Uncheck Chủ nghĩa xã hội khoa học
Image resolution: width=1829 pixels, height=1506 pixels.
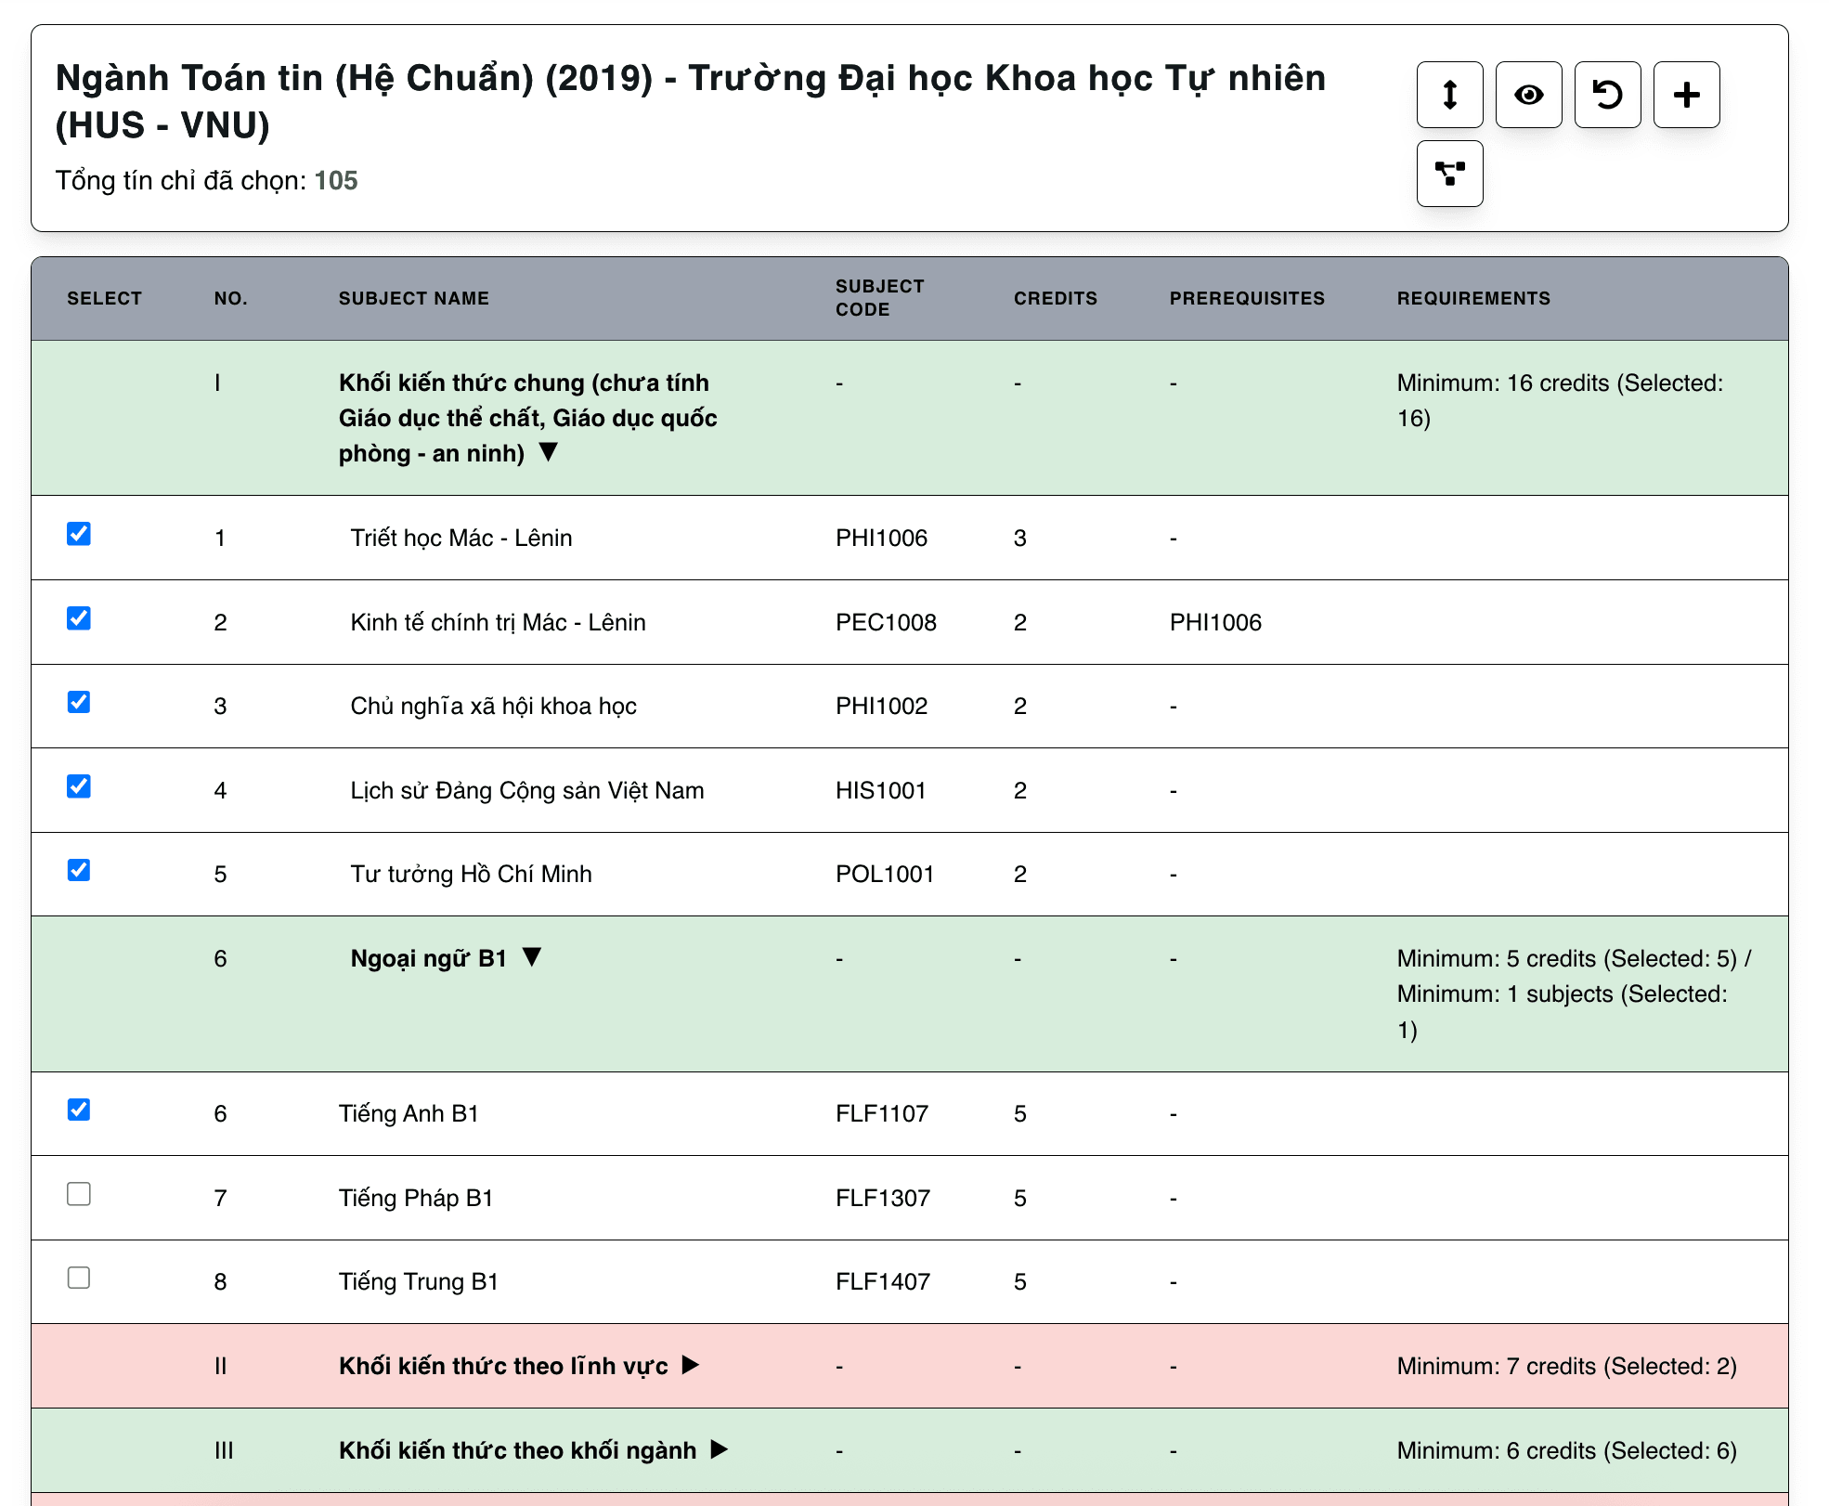tap(79, 702)
